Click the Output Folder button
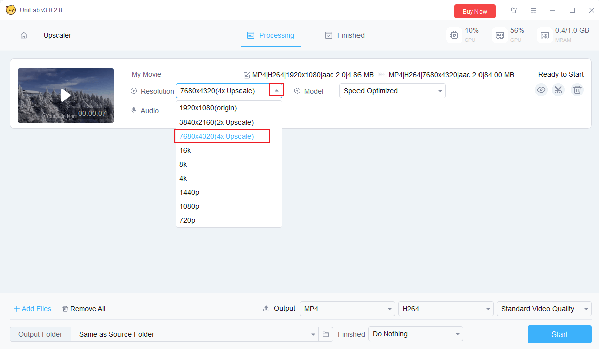Screen dimensions: 599x349 pyautogui.click(x=40, y=334)
